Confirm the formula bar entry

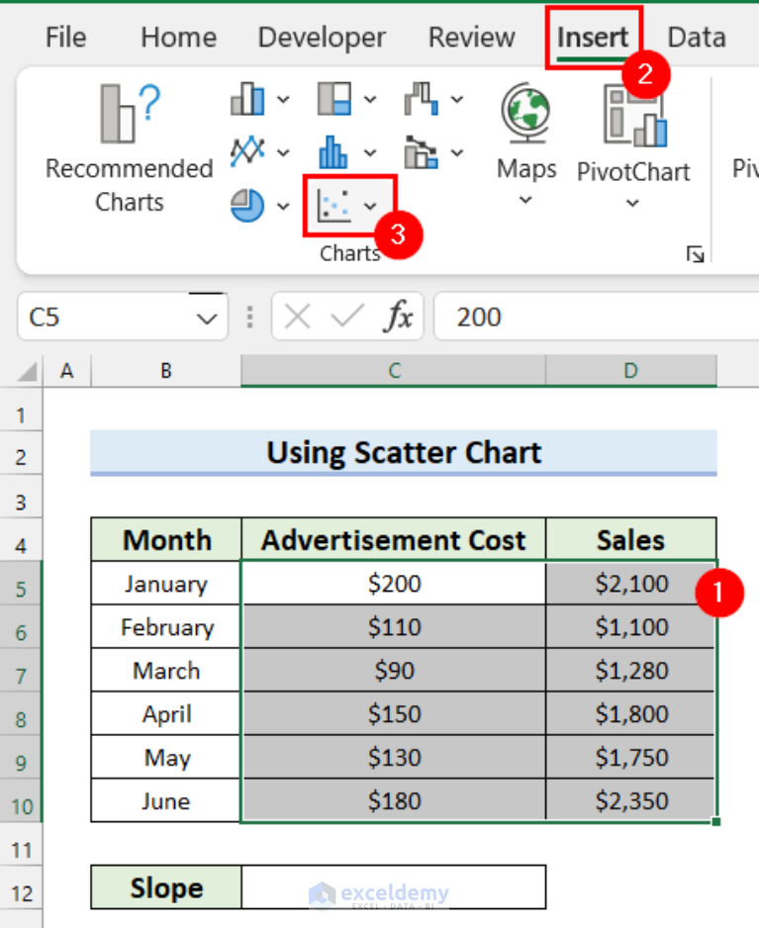(347, 317)
